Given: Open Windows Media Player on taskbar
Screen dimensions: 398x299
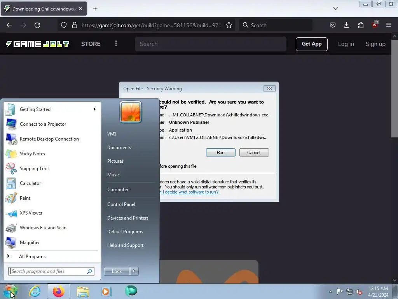Looking at the screenshot, I should pyautogui.click(x=106, y=291).
